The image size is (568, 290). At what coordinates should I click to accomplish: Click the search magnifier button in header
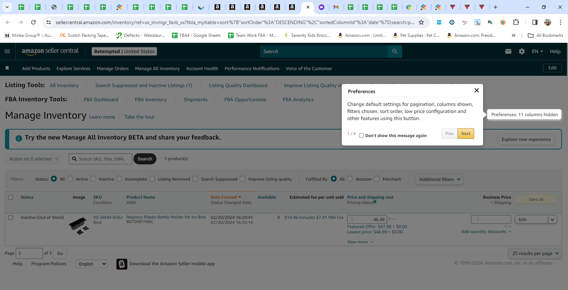[395, 51]
